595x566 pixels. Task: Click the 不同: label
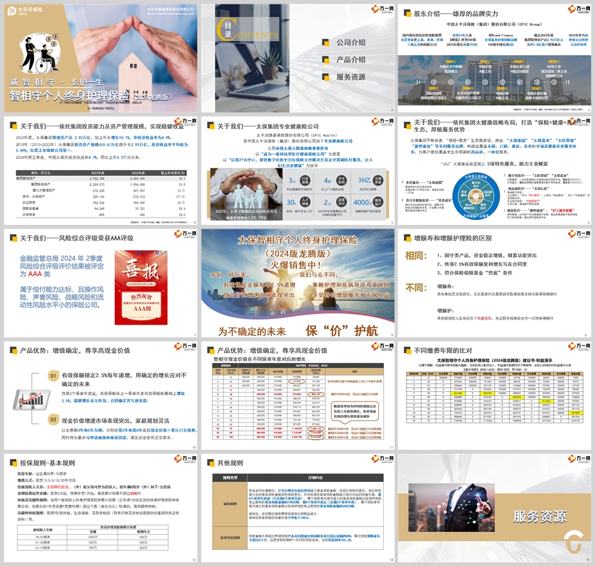pos(417,288)
